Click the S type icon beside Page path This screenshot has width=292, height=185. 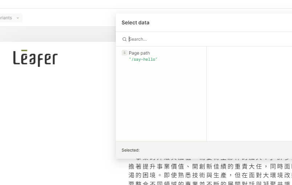coord(125,53)
